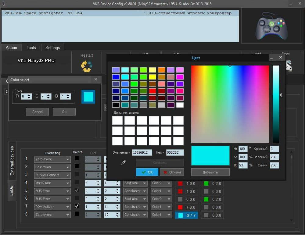
Task: Pick the eyedropper color picker tool
Action: click(123, 162)
